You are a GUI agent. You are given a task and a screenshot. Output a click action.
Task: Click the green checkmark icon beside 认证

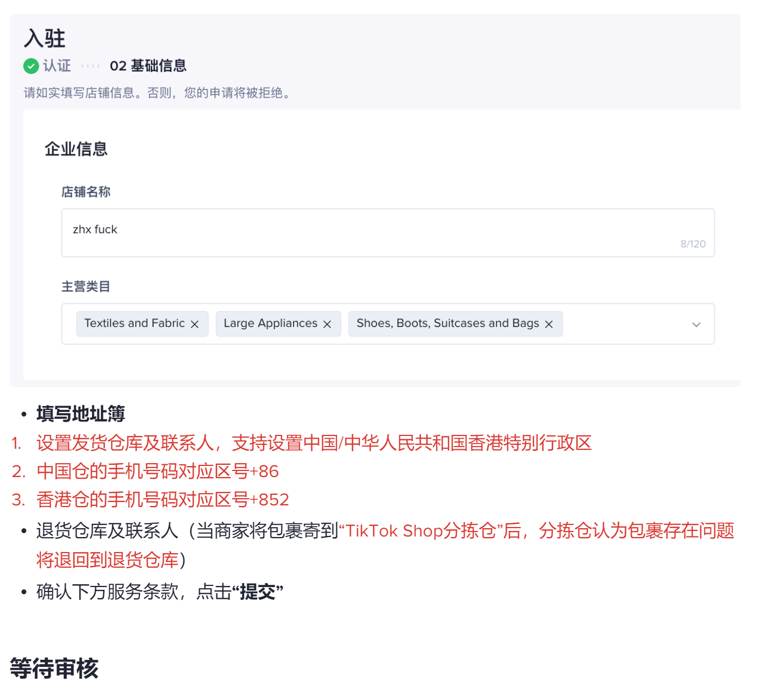point(31,66)
